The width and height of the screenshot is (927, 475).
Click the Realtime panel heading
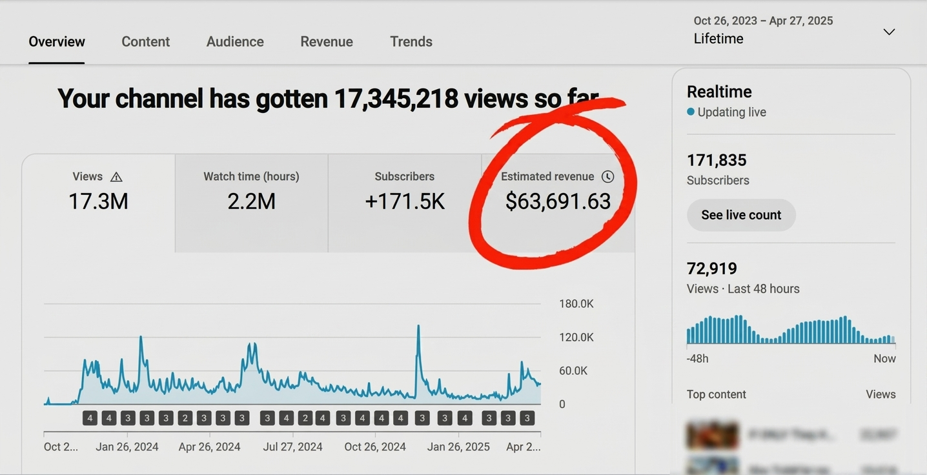point(719,92)
